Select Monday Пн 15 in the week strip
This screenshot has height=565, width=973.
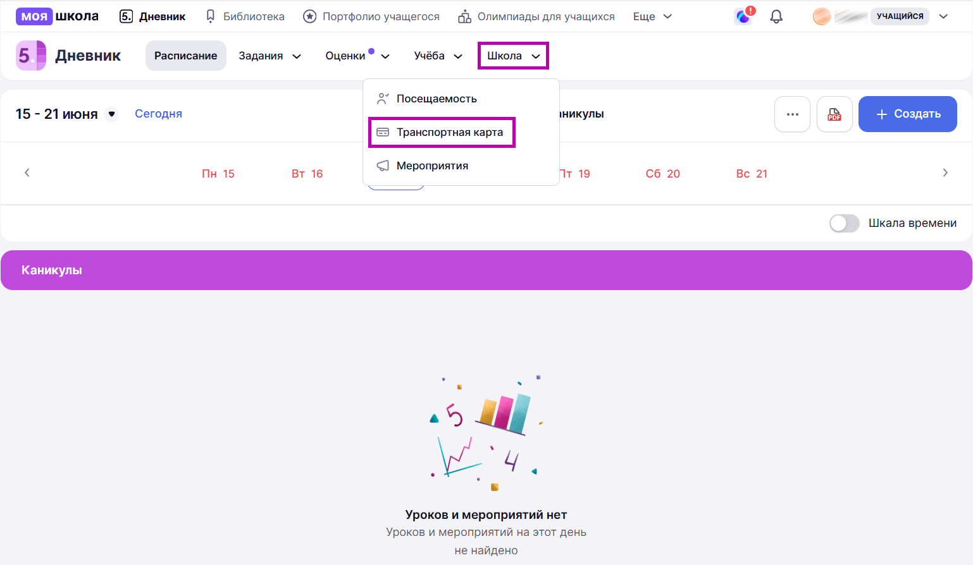(x=218, y=174)
